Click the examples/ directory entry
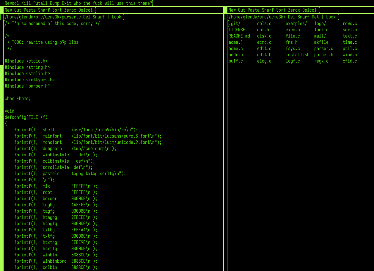The height and width of the screenshot is (271, 374). [x=296, y=24]
